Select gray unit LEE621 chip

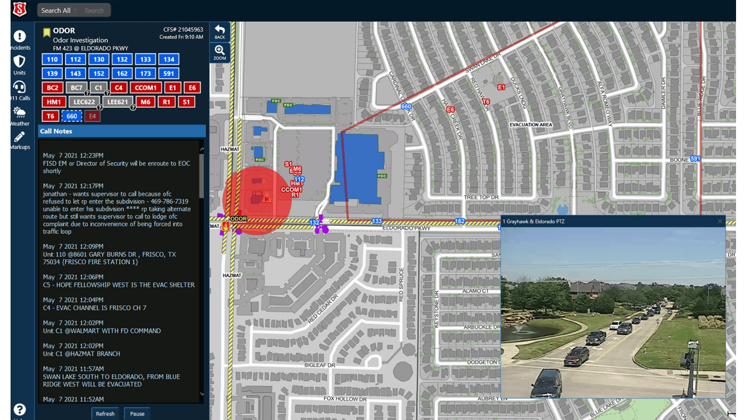[117, 102]
